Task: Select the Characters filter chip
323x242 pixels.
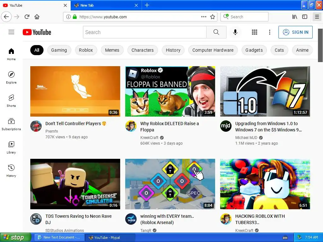Action: [143, 50]
